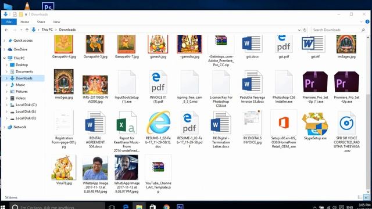Open WhatsApp Image 8.39.48 PM thumbnail
Screen dimensions: 372x209
(95, 168)
